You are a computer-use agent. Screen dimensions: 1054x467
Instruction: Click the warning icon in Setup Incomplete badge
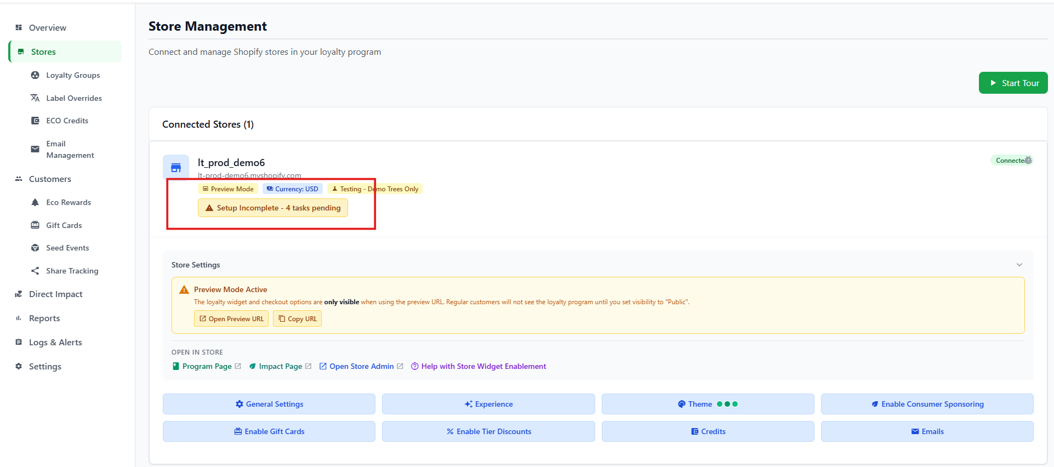tap(209, 208)
